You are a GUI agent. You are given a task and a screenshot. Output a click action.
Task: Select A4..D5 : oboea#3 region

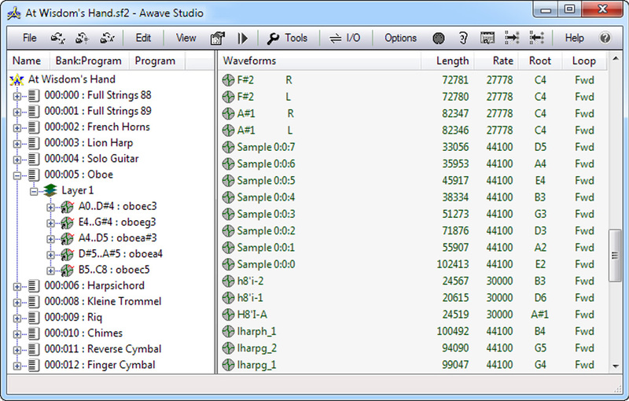click(117, 237)
